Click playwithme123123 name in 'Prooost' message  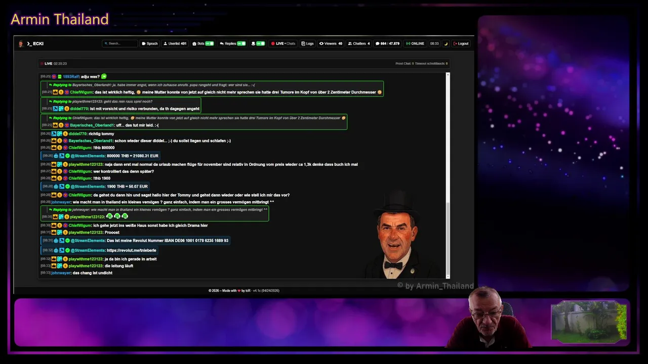[86, 233]
